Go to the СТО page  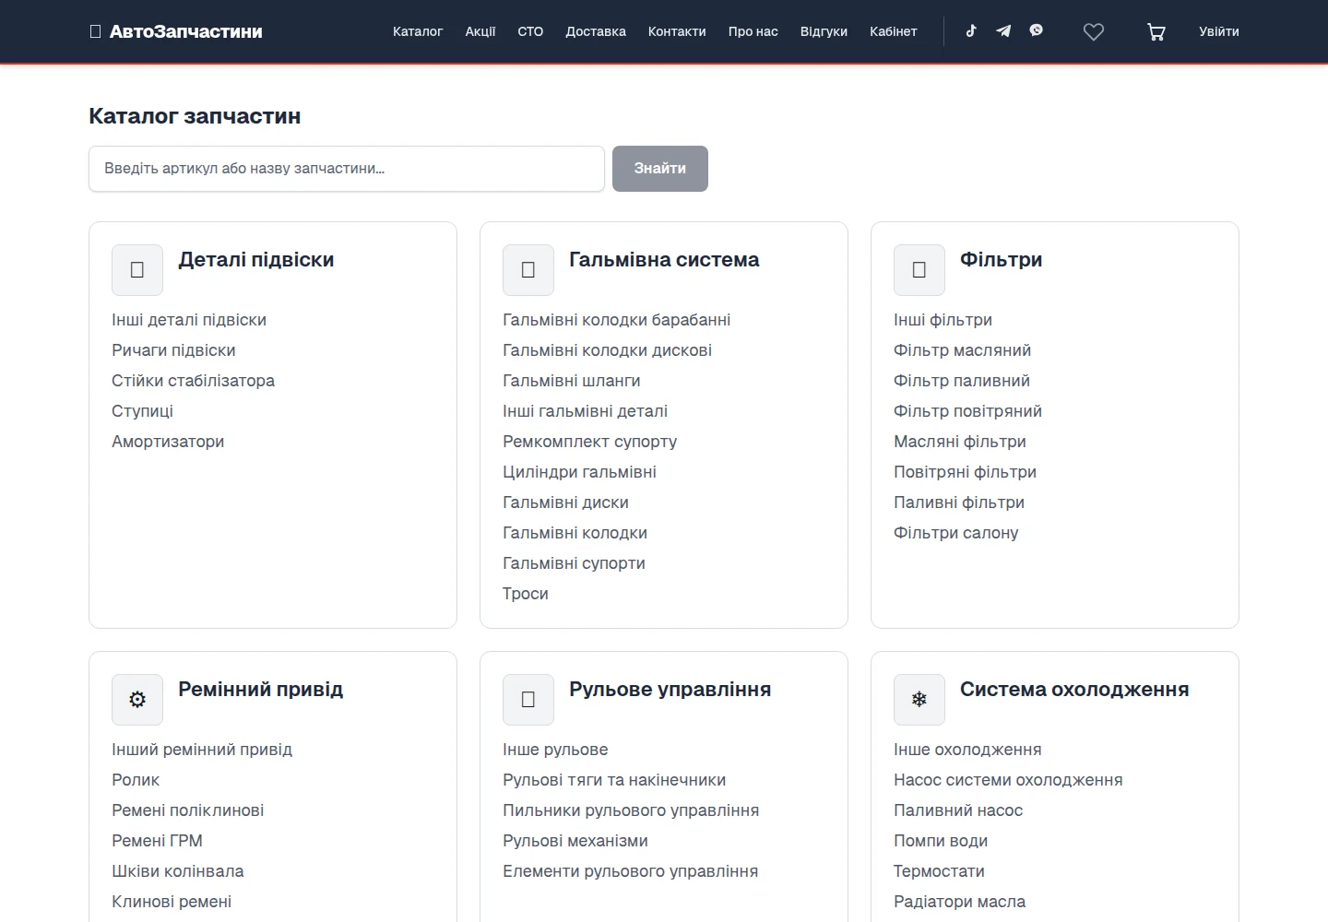click(530, 31)
